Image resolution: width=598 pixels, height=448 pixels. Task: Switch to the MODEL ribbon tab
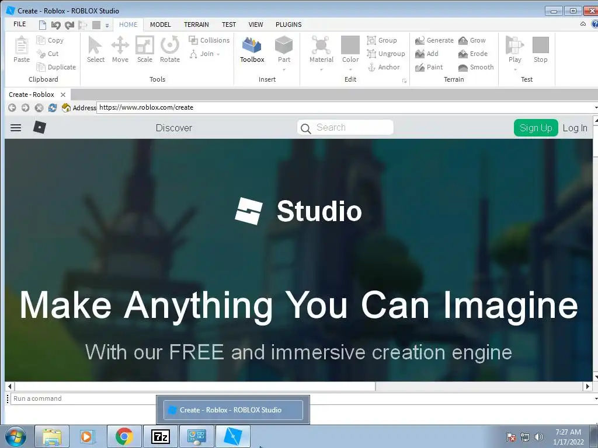160,24
